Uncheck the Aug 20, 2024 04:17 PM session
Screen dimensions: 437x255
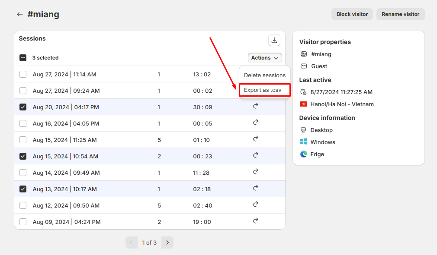click(23, 107)
